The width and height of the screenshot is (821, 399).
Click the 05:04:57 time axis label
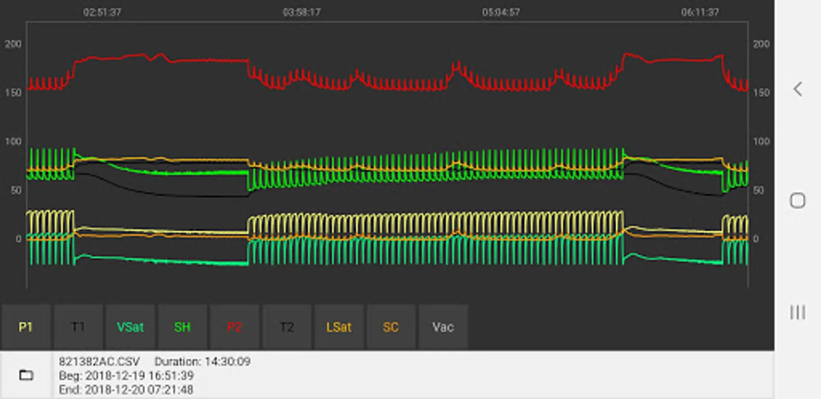[x=501, y=12]
